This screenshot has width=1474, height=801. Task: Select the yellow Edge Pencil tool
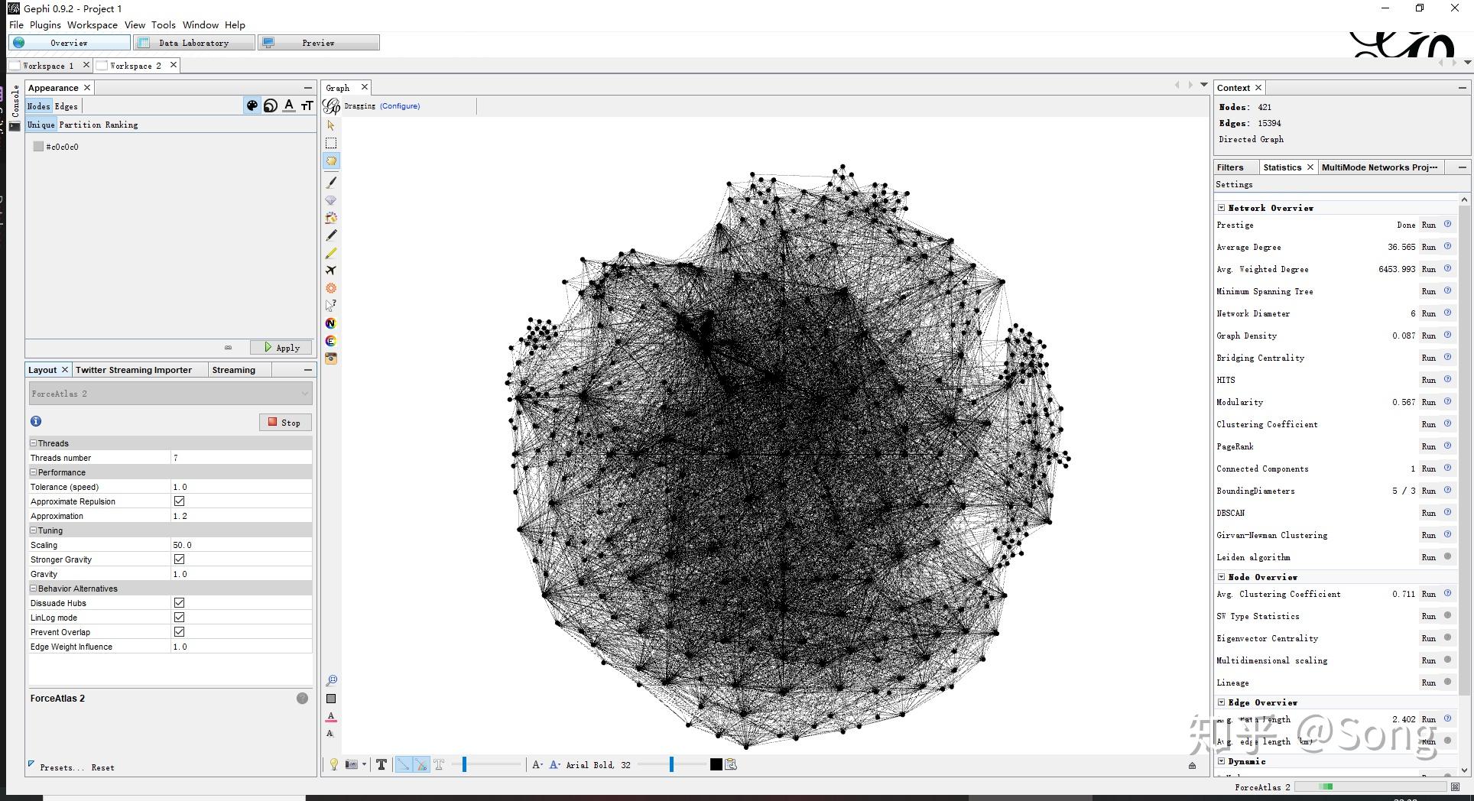pos(331,253)
